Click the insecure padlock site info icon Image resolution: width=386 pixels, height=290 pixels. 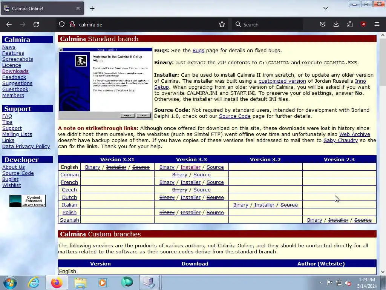click(72, 25)
